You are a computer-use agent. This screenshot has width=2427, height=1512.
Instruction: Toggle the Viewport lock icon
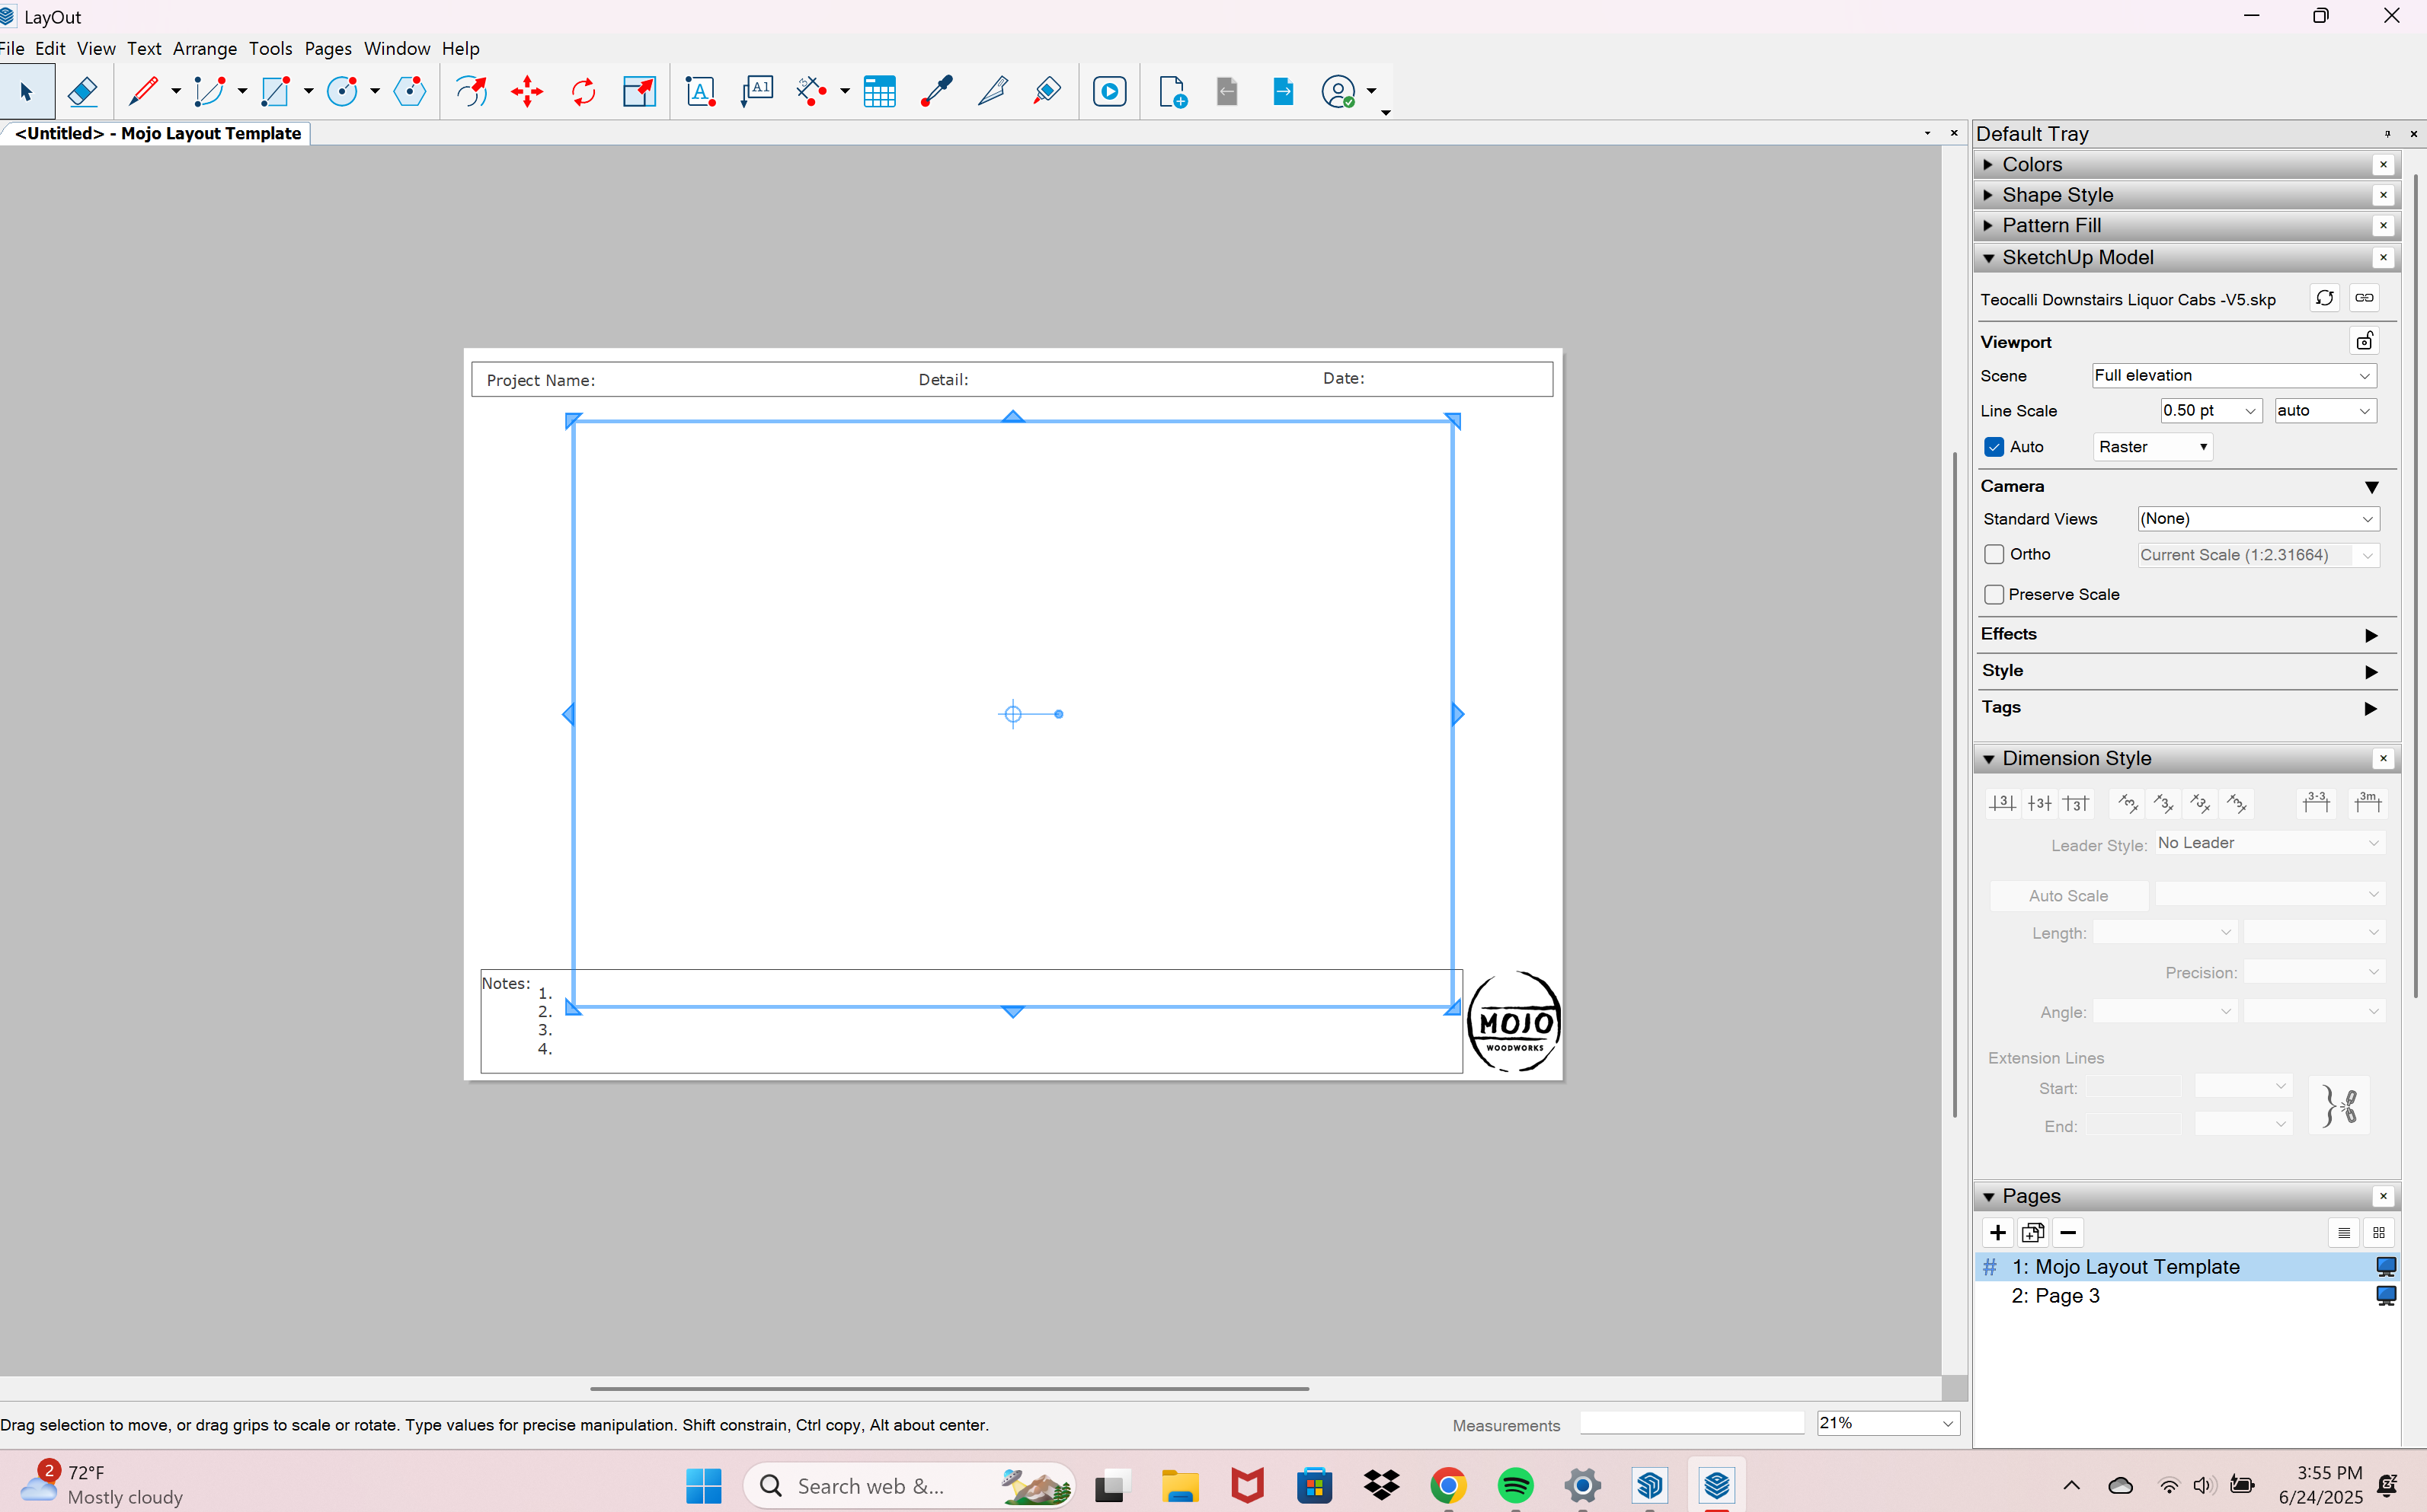click(x=2365, y=341)
